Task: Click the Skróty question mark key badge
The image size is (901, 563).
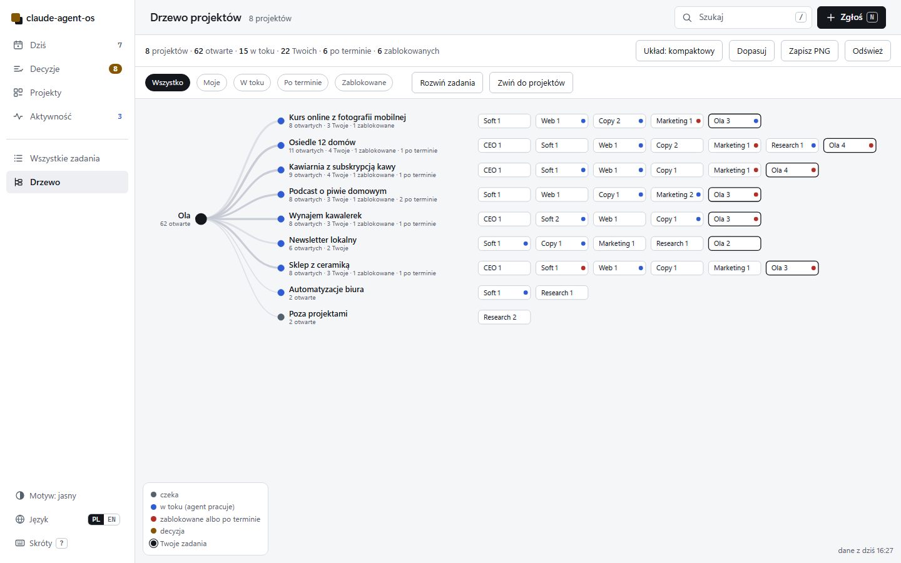Action: pyautogui.click(x=61, y=543)
